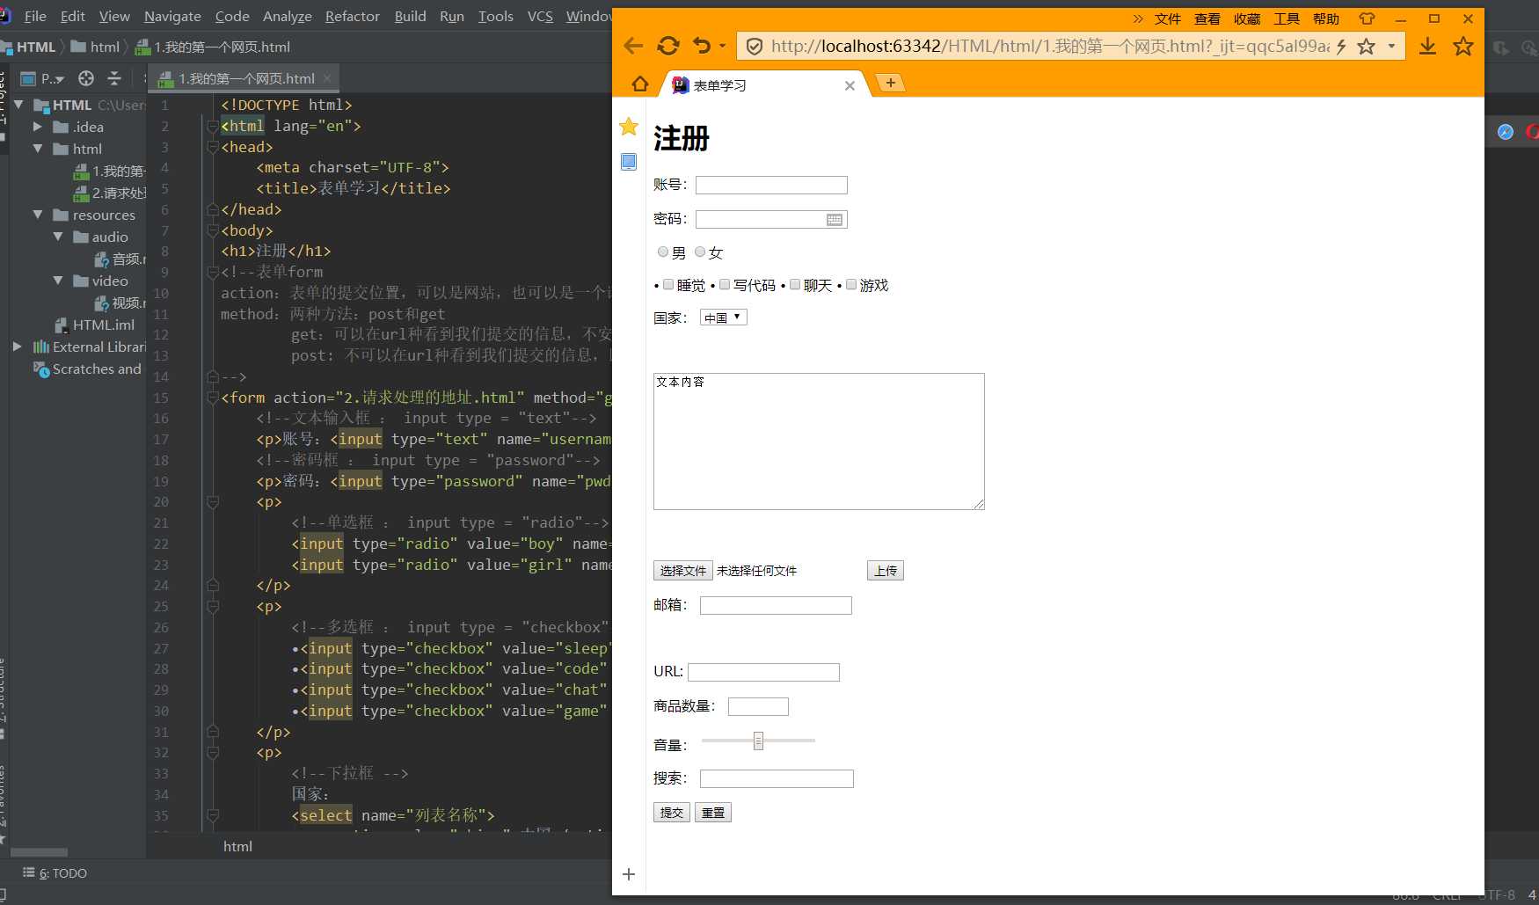
Task: Open the 帮助 menu in browser
Action: pyautogui.click(x=1326, y=18)
